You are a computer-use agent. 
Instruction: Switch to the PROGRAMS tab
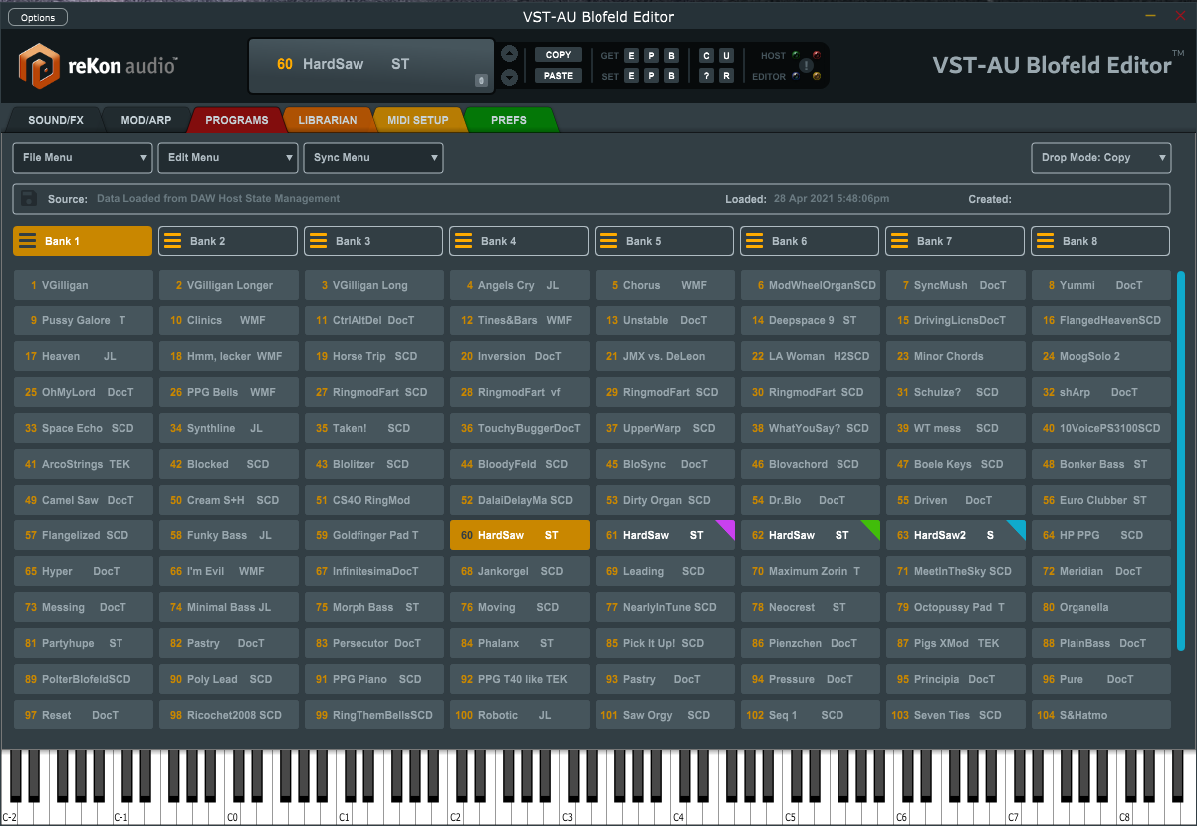point(237,120)
